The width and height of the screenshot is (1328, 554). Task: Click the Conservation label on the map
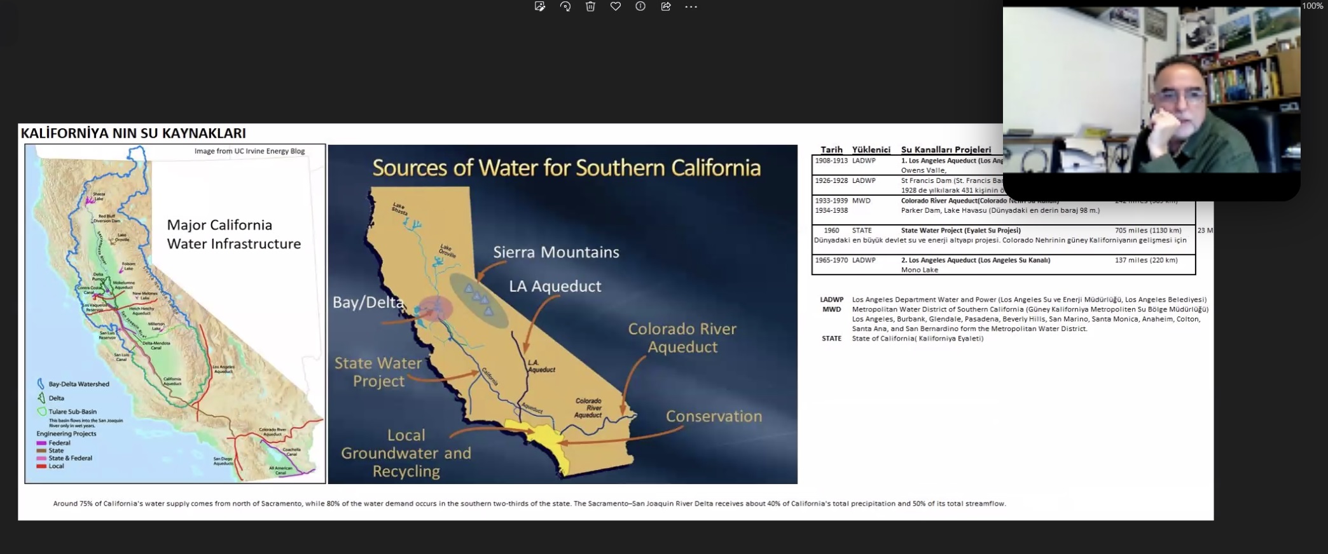[x=714, y=416]
